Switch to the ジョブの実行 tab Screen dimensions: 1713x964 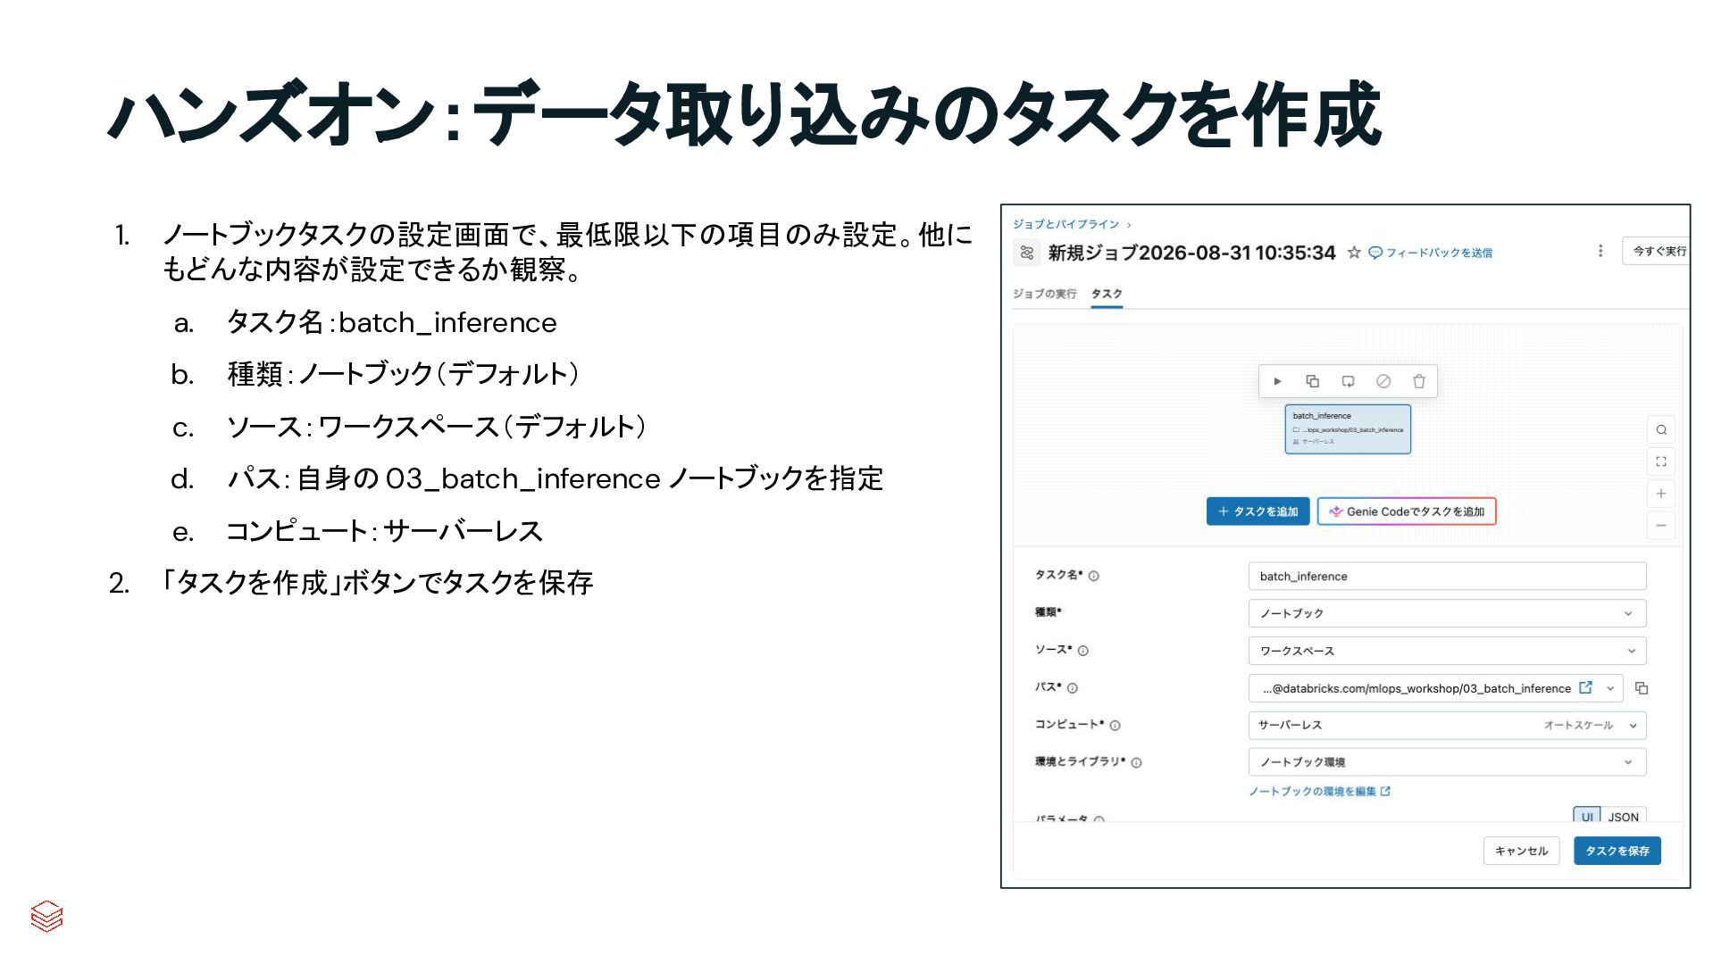click(x=1044, y=294)
